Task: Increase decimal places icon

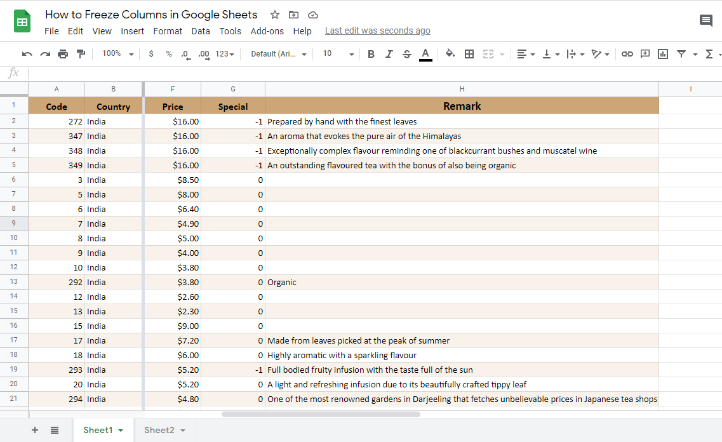Action: pyautogui.click(x=204, y=55)
